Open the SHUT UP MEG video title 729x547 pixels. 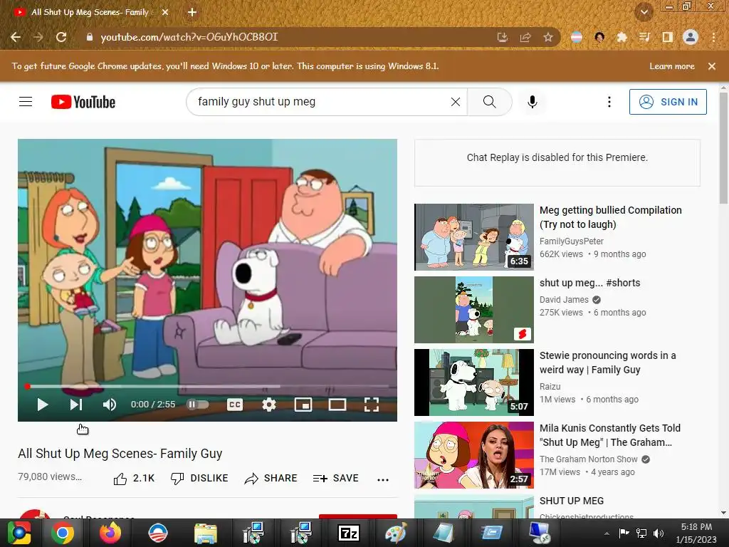tap(572, 501)
